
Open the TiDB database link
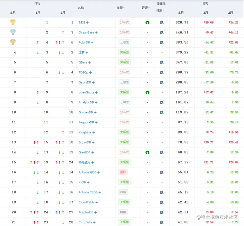pyautogui.click(x=82, y=23)
